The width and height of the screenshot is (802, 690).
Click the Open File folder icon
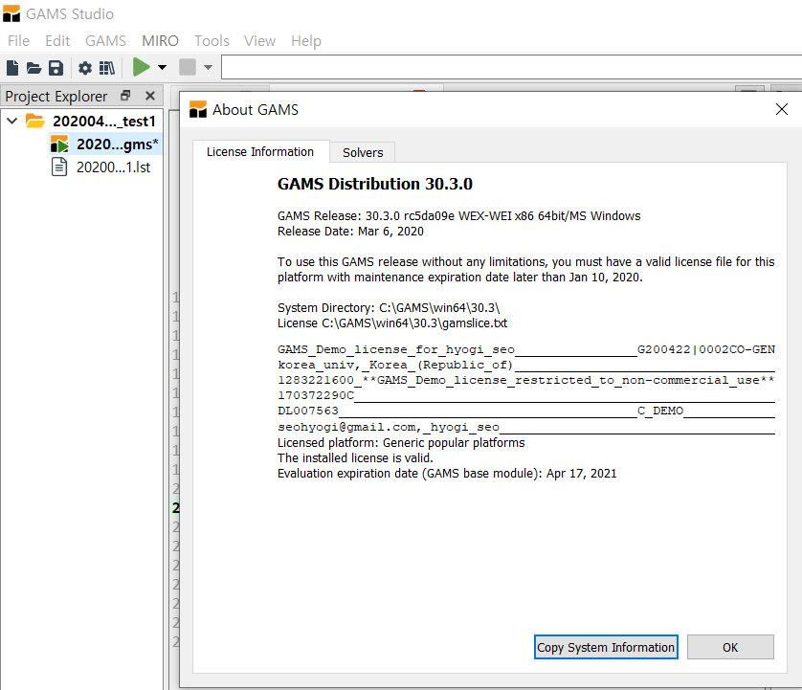pos(33,68)
